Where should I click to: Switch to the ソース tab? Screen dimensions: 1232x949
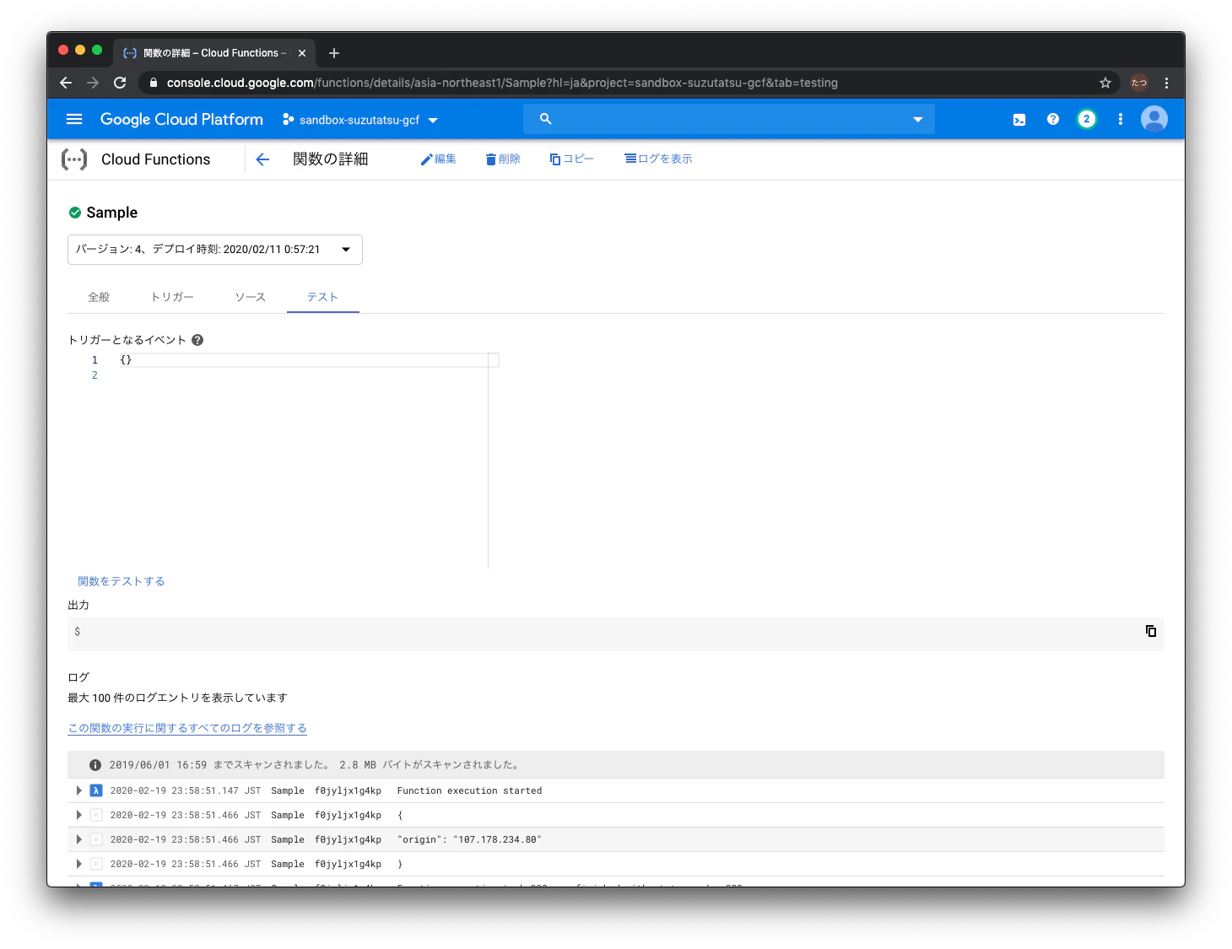[x=250, y=297]
